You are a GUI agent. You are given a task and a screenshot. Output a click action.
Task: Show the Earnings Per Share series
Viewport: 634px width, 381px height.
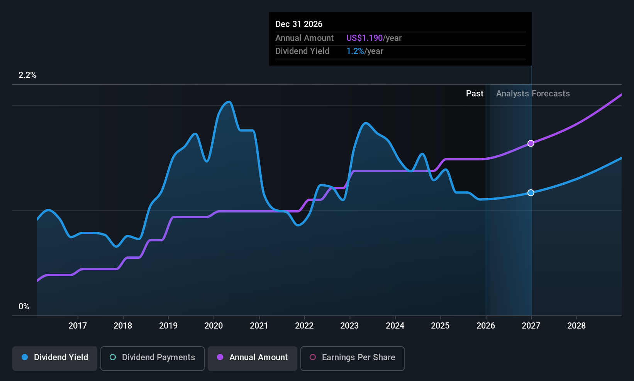(x=353, y=358)
